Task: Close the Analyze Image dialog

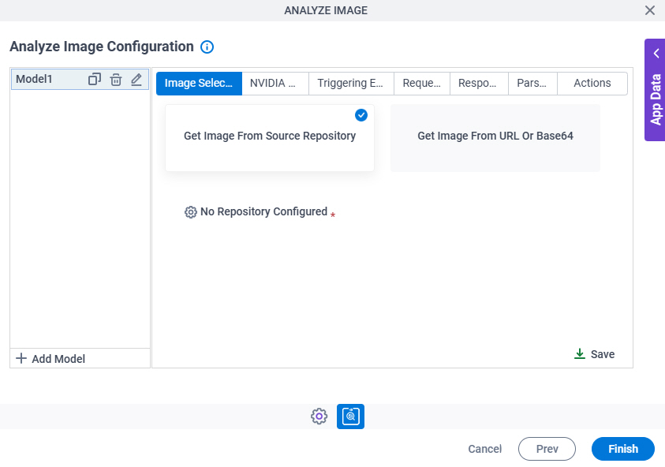Action: (x=650, y=10)
